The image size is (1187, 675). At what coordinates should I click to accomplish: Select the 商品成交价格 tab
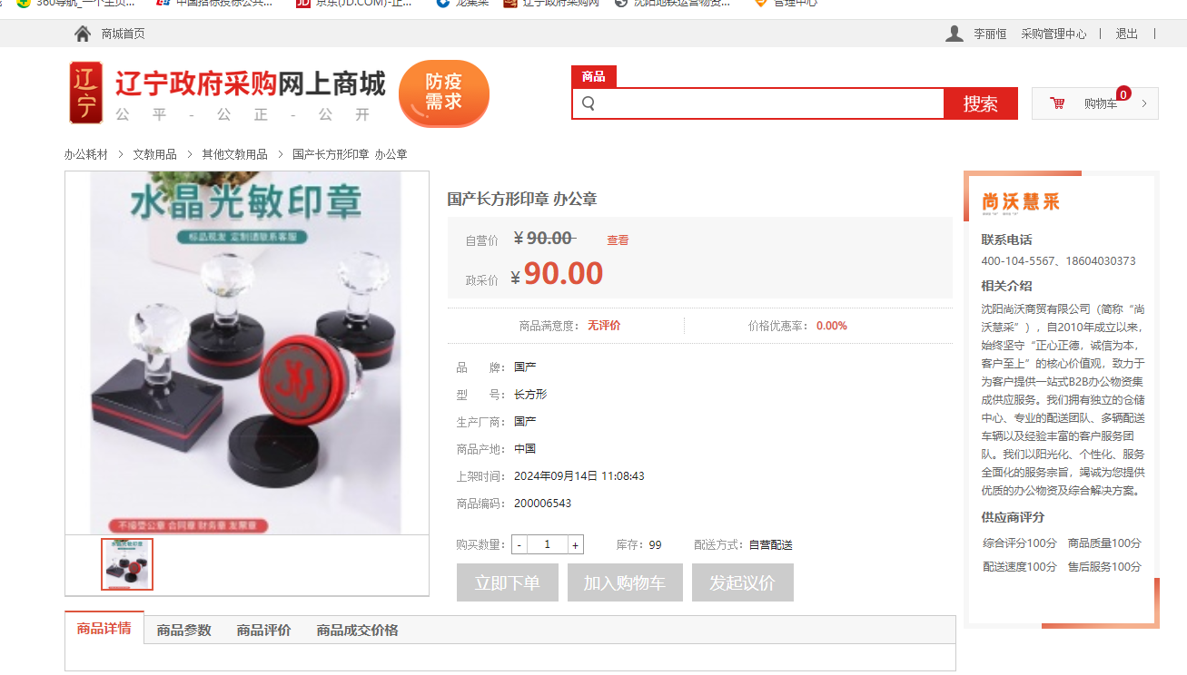coord(357,630)
